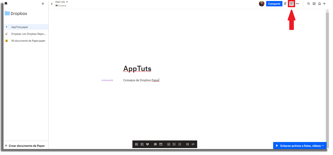Insert Dropbox file from bottom toolbar

(148, 144)
